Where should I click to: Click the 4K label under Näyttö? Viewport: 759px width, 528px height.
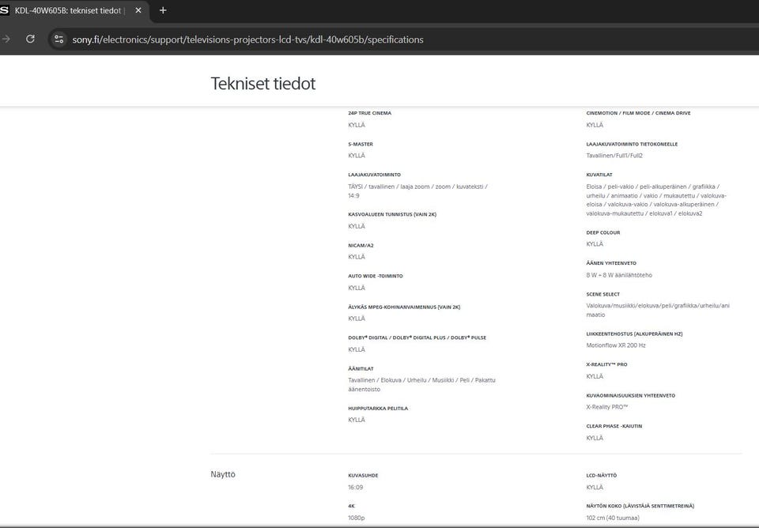pyautogui.click(x=351, y=506)
